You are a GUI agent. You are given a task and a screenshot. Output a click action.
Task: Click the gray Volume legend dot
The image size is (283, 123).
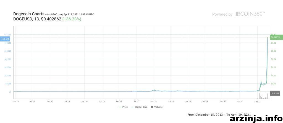152,107
